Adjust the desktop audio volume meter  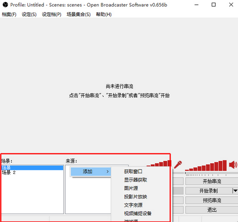click(205, 166)
